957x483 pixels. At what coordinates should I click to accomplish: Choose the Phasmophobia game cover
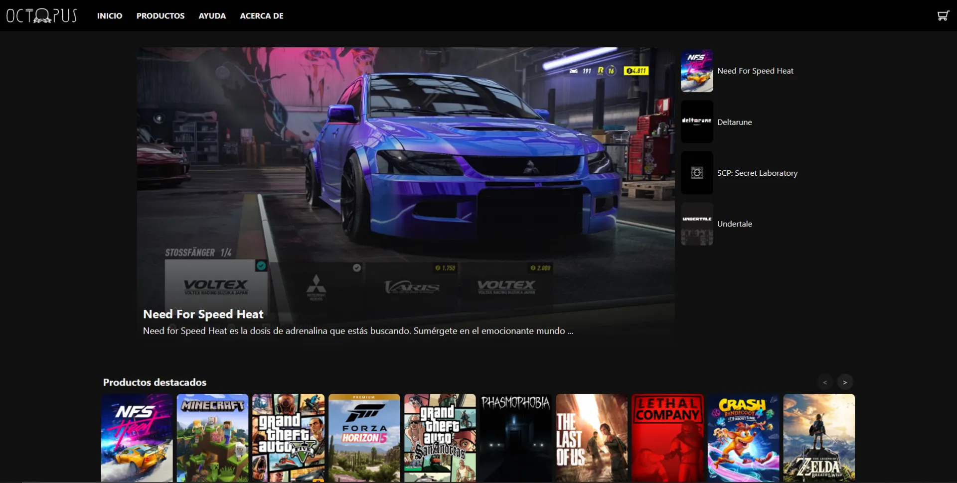tap(516, 438)
